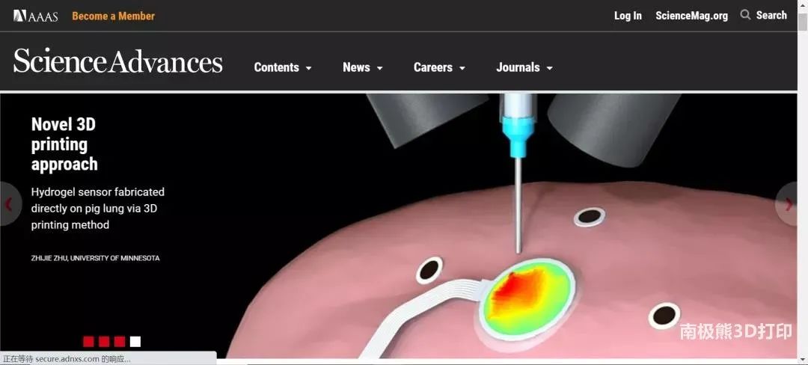The width and height of the screenshot is (808, 365).
Task: Click the Become a Member link
Action: coord(113,16)
